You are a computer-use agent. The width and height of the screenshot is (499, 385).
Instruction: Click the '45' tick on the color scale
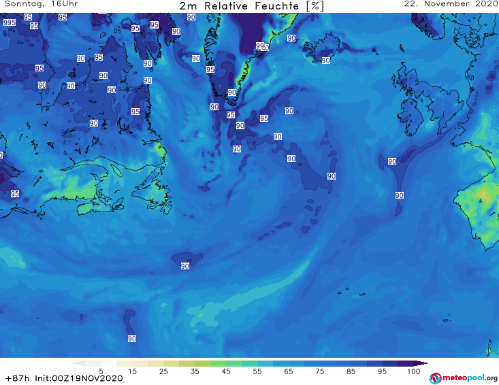pos(226,371)
